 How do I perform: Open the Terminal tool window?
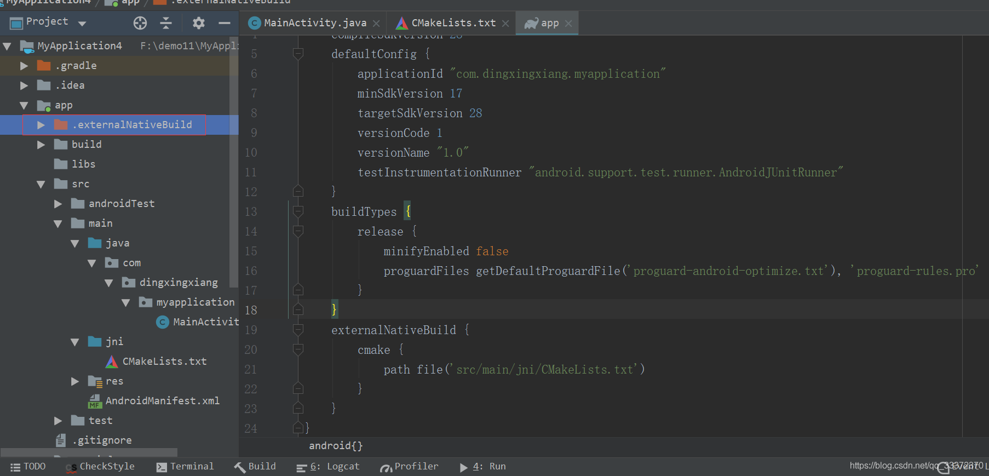point(185,467)
